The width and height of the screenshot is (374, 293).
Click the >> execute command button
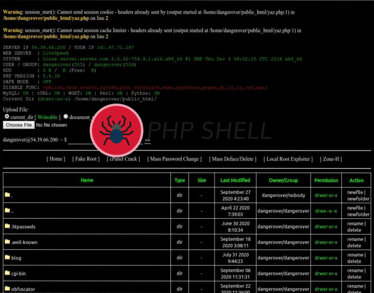148,141
